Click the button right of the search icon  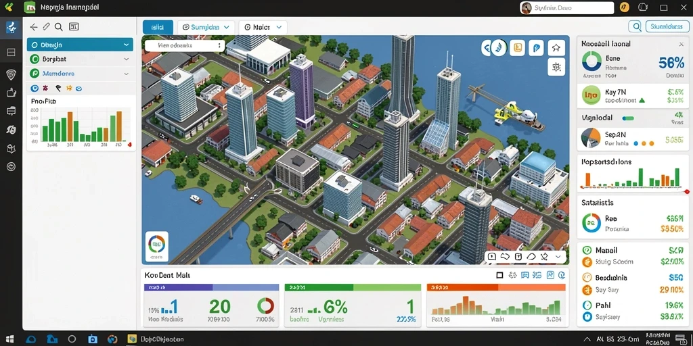click(667, 27)
